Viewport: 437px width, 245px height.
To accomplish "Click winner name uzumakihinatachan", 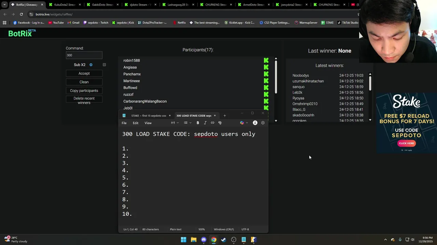I will (308, 81).
